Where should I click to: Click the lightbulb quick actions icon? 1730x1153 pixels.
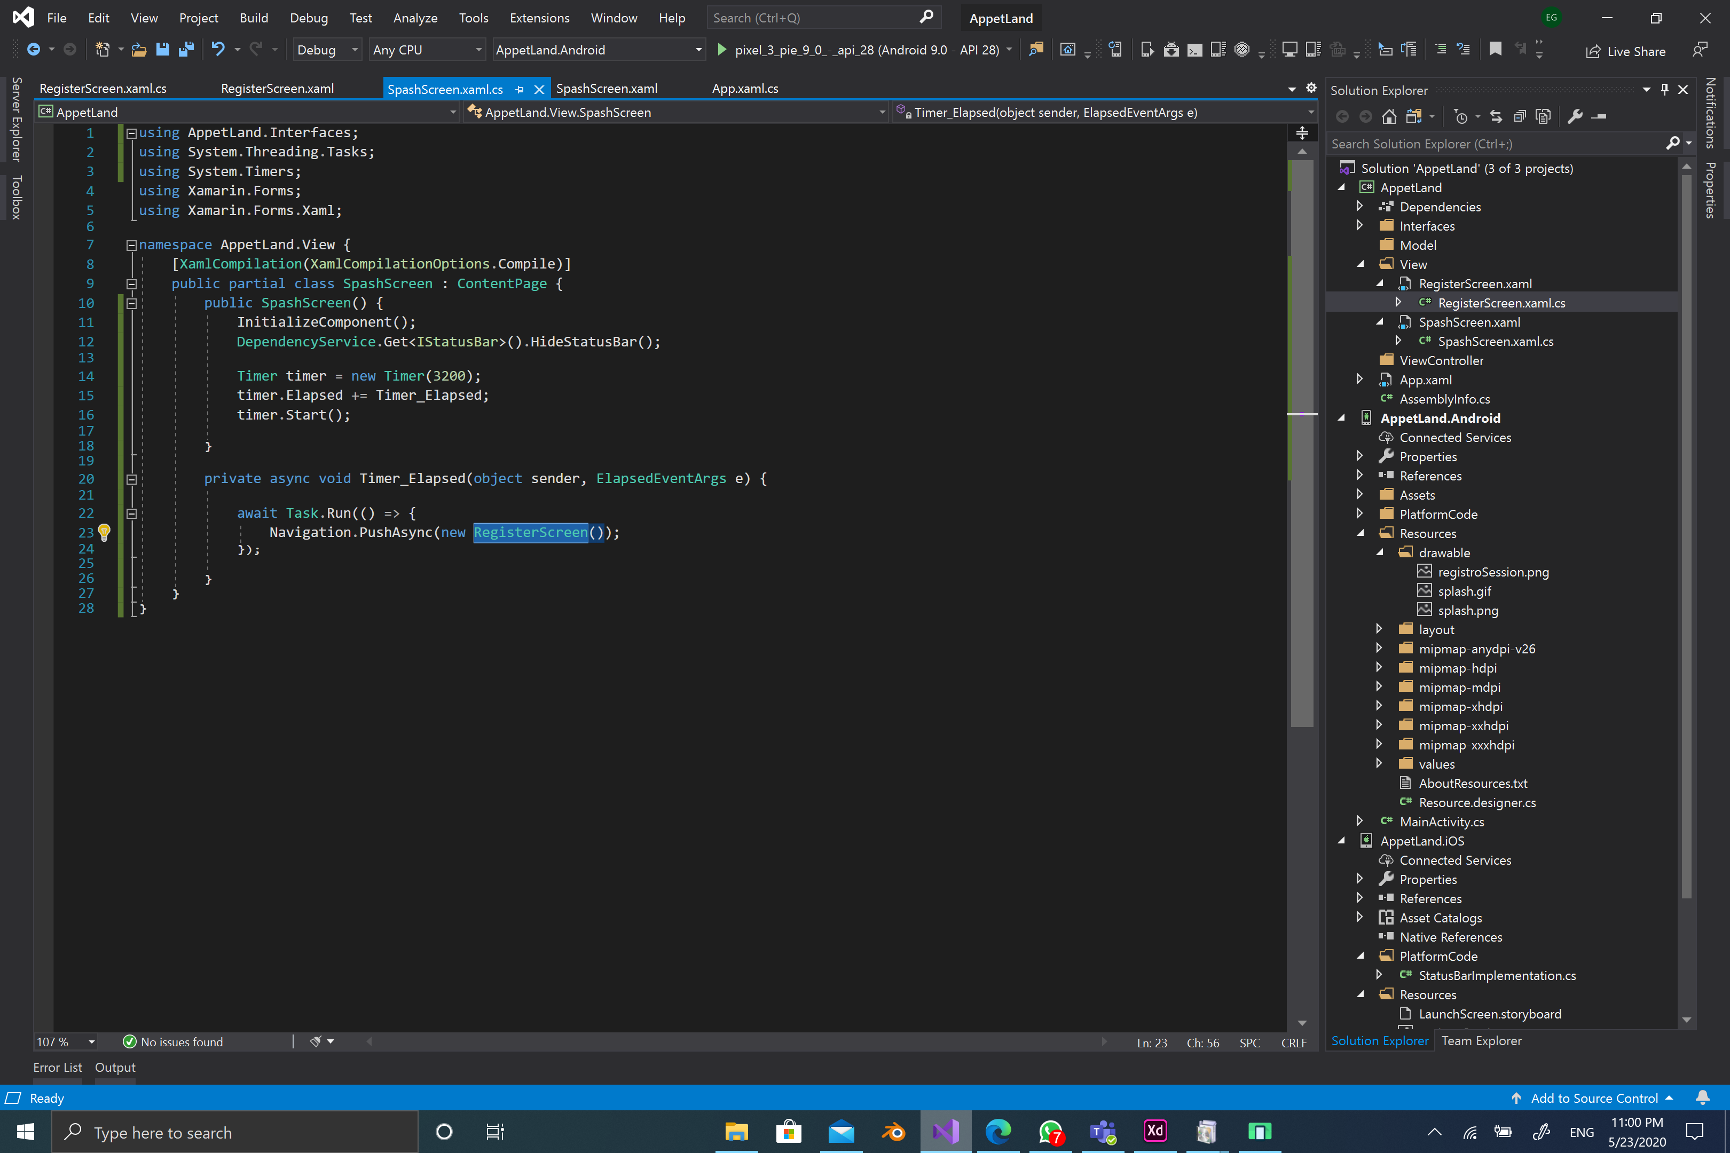tap(105, 532)
